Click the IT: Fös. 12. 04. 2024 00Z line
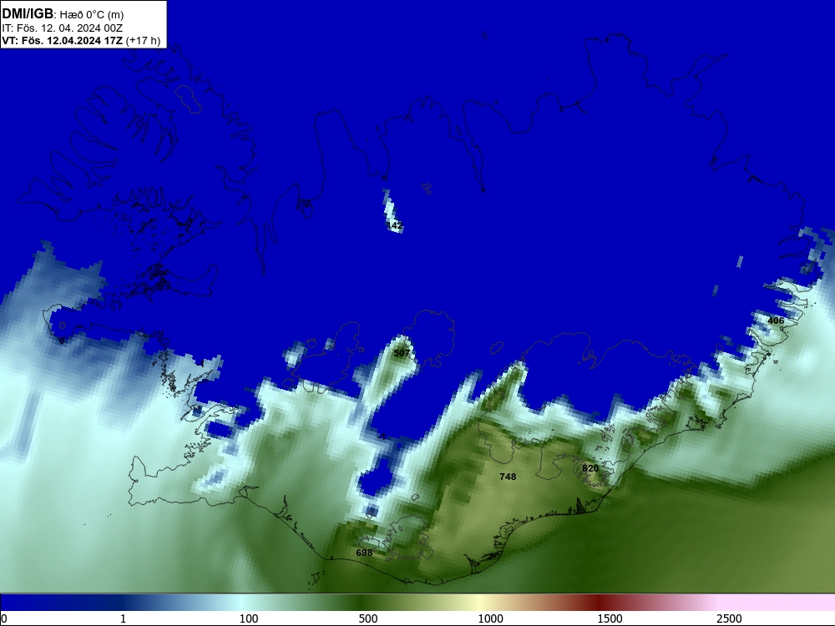The height and width of the screenshot is (626, 835). point(63,28)
